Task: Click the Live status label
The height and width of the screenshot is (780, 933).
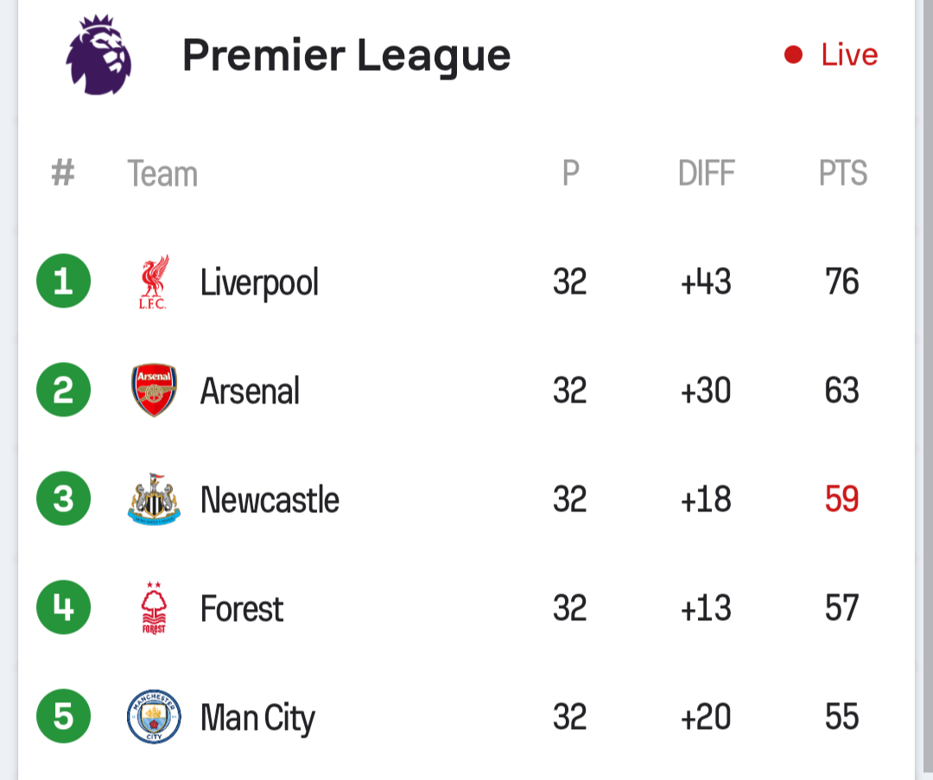Action: click(x=849, y=54)
